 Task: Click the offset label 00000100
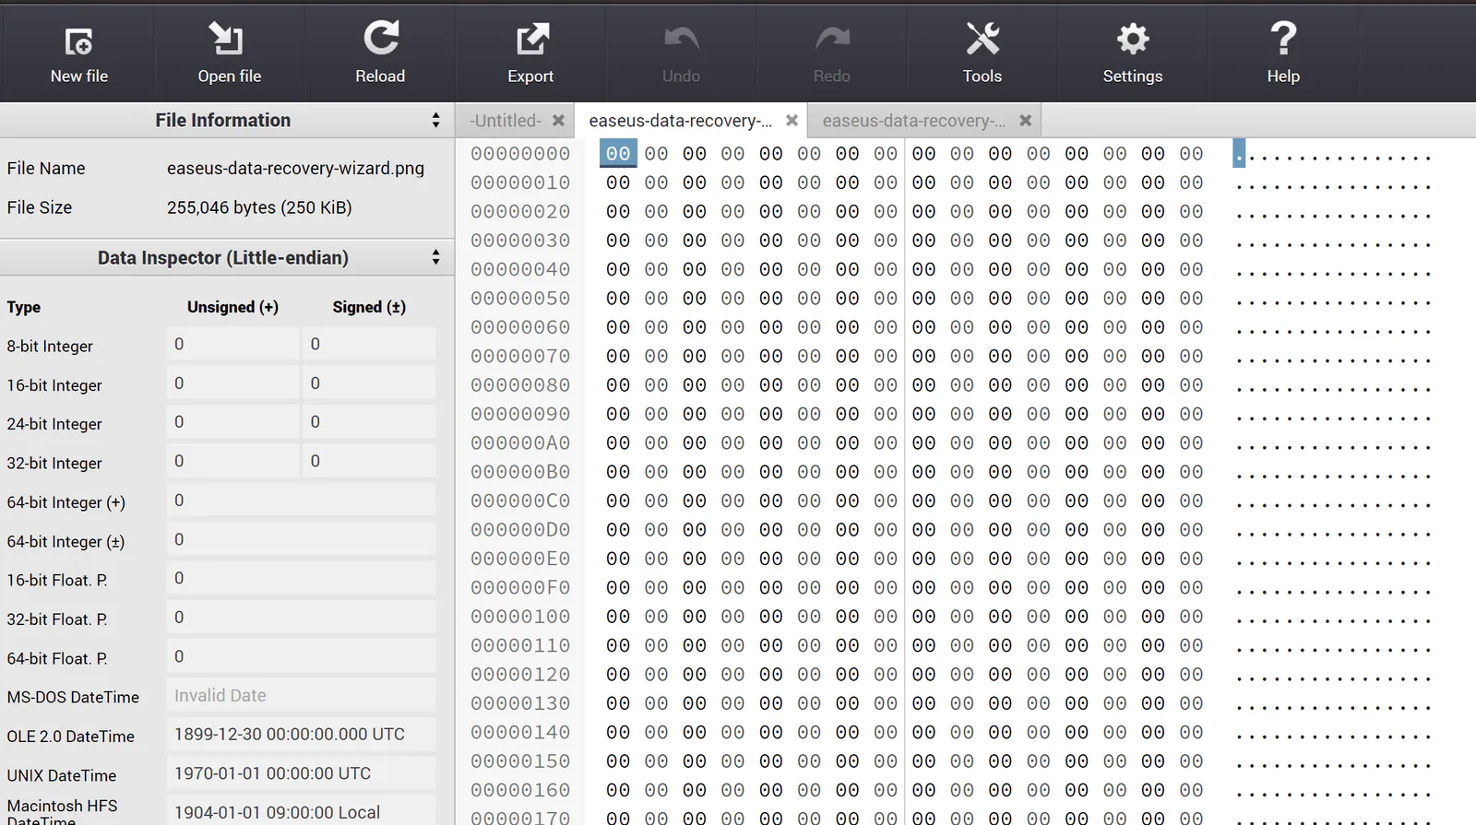(x=520, y=617)
